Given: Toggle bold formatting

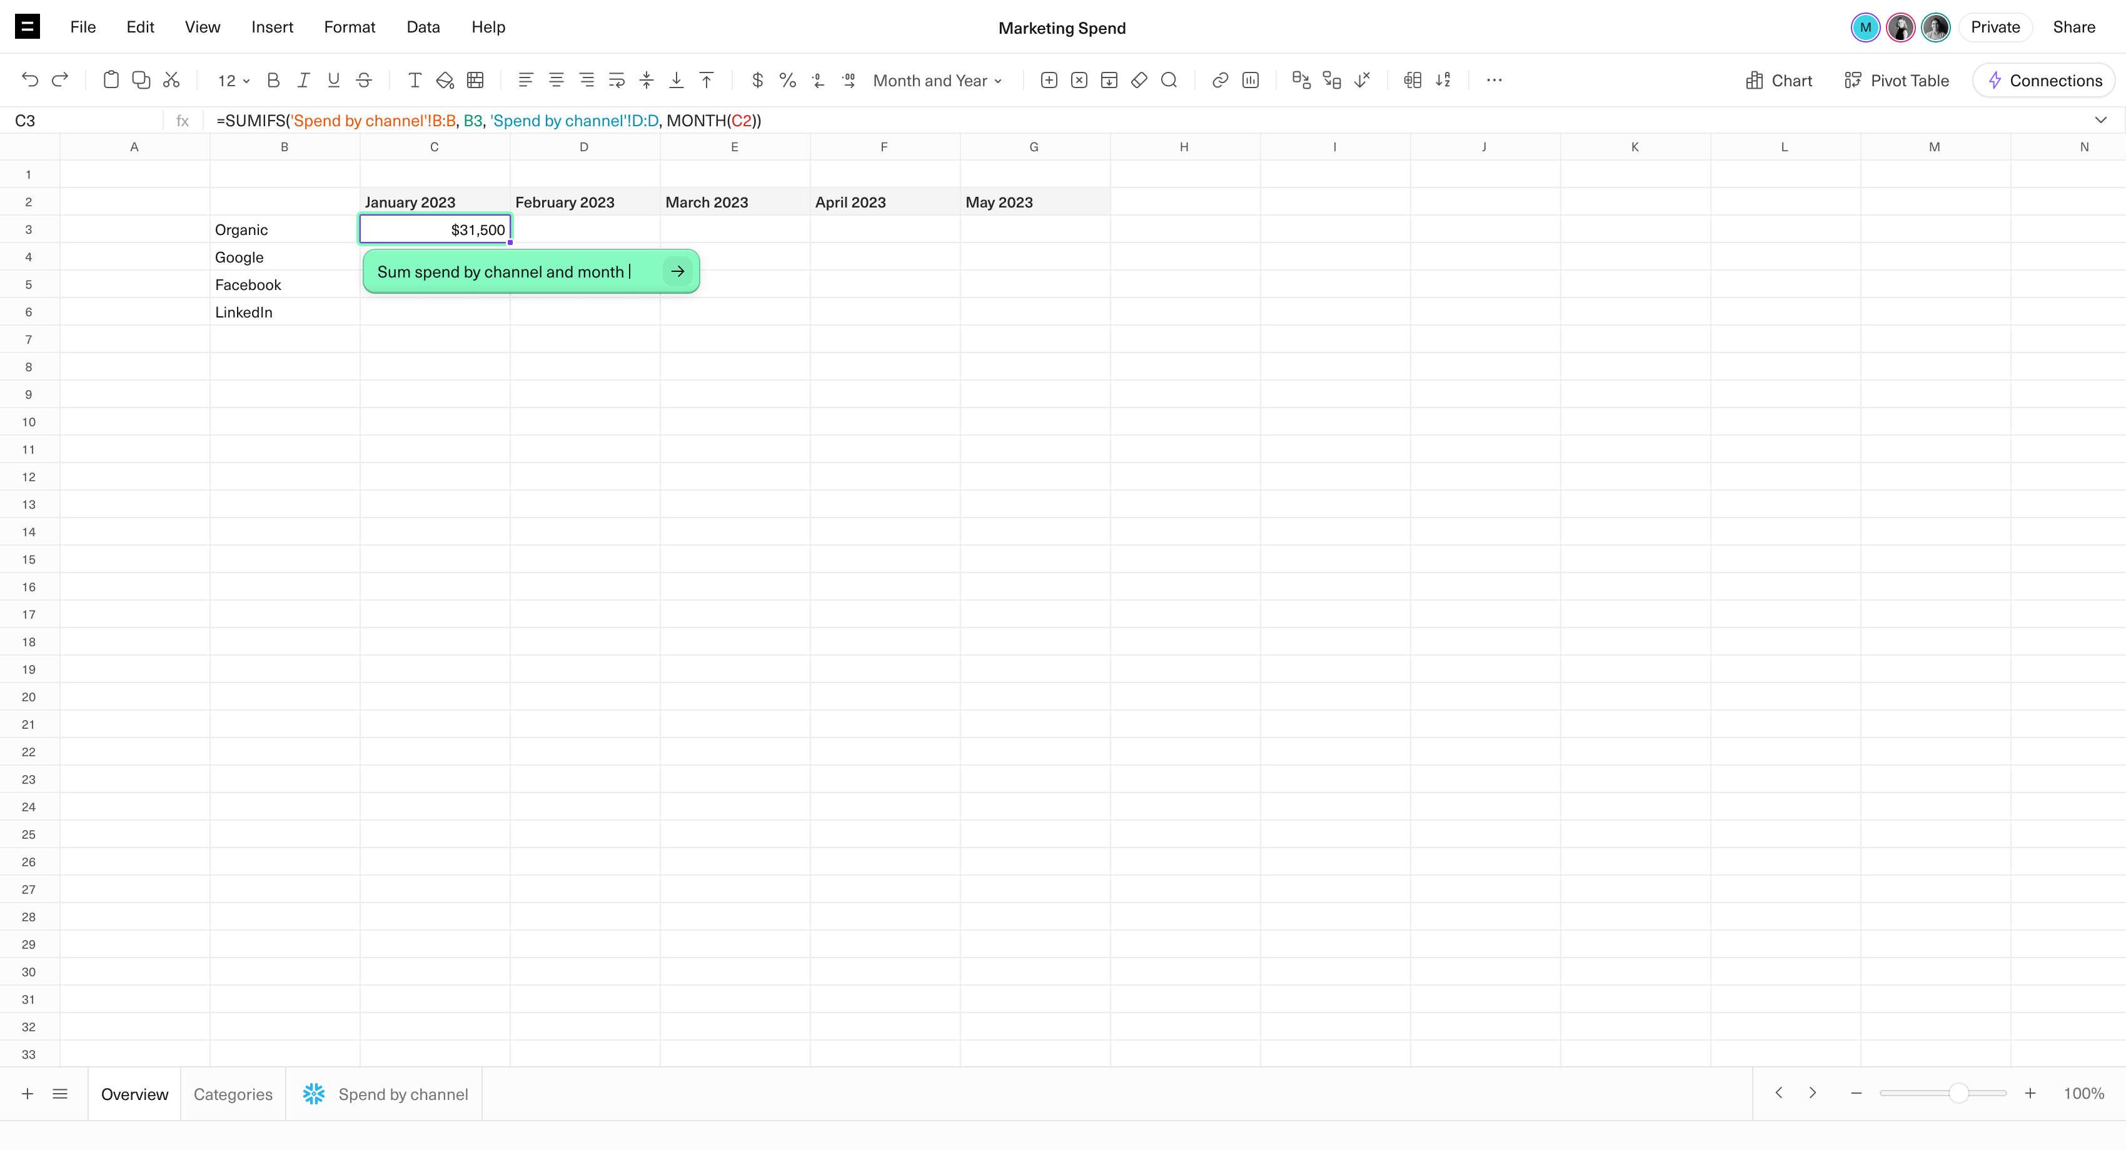Looking at the screenshot, I should (273, 80).
